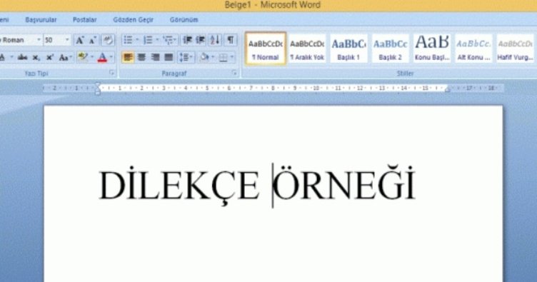Open the Gözden Geçir ribbon tab
Image resolution: width=537 pixels, height=282 pixels.
coord(134,20)
